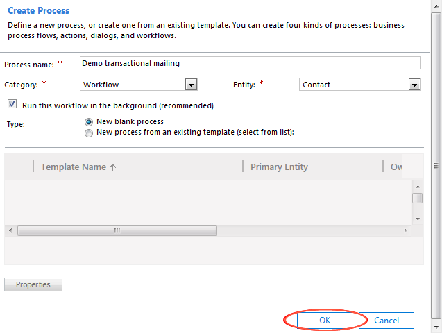
Task: Select New process from existing template option
Action: 89,133
